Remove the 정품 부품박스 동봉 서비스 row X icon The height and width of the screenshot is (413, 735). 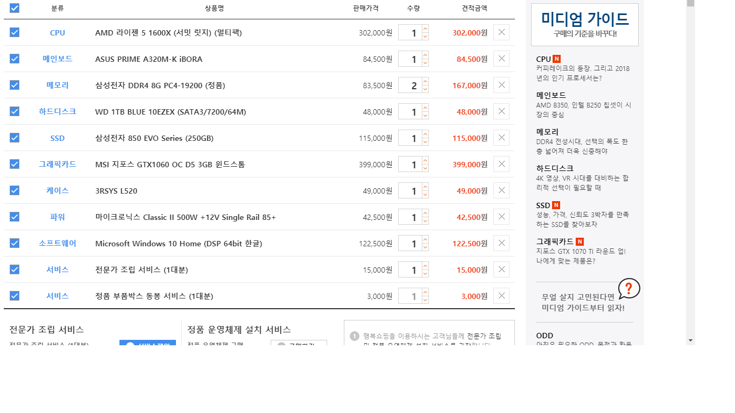pyautogui.click(x=501, y=296)
